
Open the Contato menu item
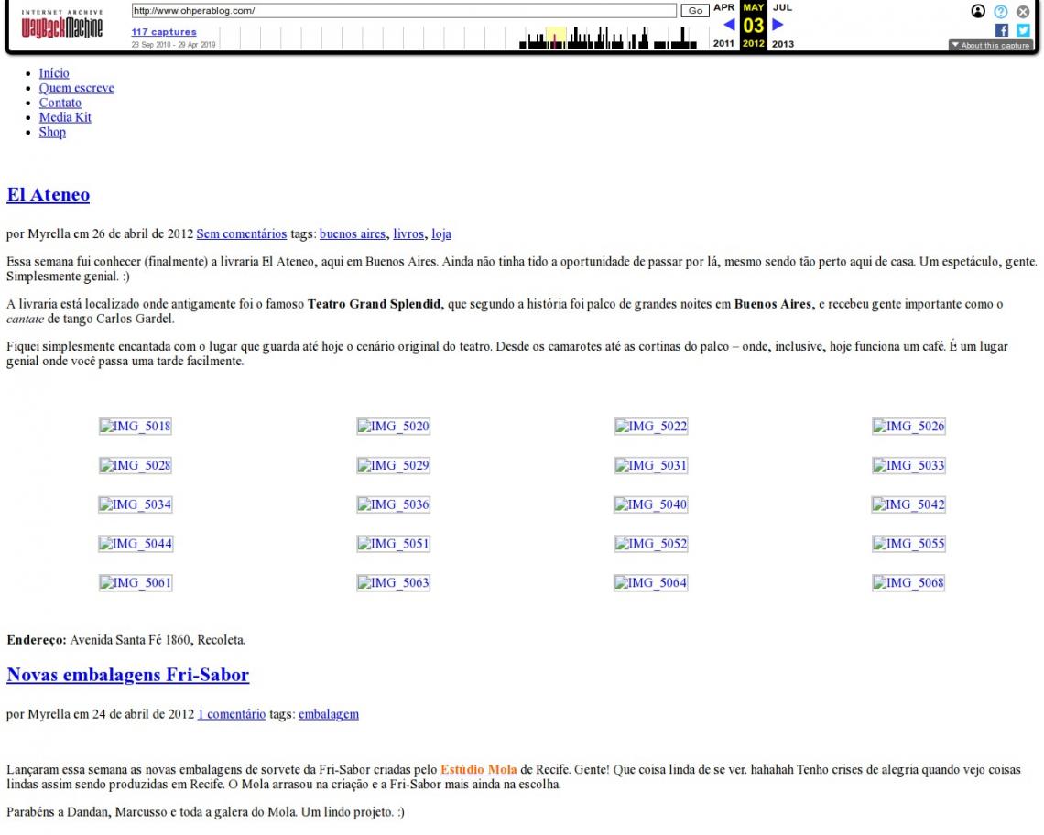click(x=60, y=103)
